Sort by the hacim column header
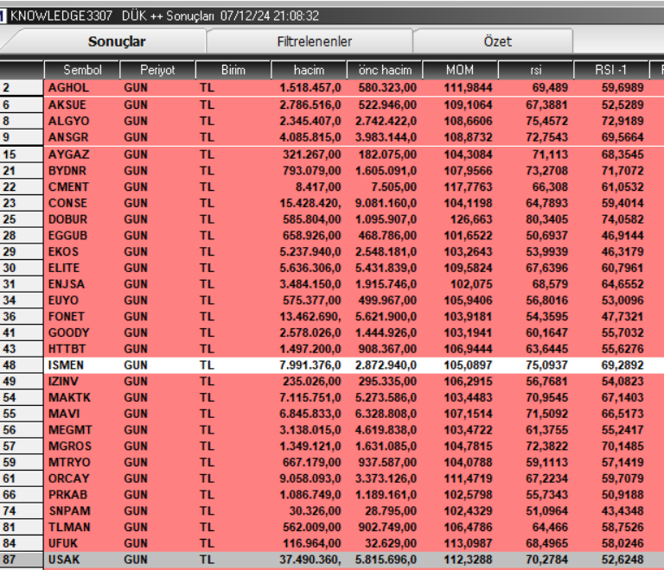This screenshot has width=664, height=570. pyautogui.click(x=309, y=70)
